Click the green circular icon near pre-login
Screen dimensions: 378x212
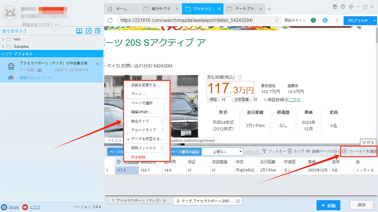(313, 20)
